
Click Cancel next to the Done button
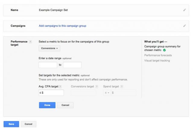[x=65, y=105]
